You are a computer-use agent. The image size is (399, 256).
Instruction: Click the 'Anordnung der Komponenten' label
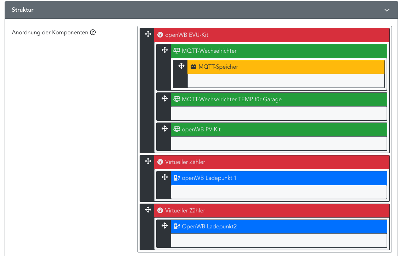click(50, 33)
